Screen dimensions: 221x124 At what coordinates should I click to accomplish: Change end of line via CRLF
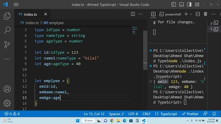(146, 114)
